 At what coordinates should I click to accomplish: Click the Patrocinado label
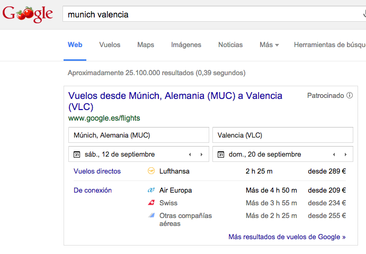pos(325,95)
